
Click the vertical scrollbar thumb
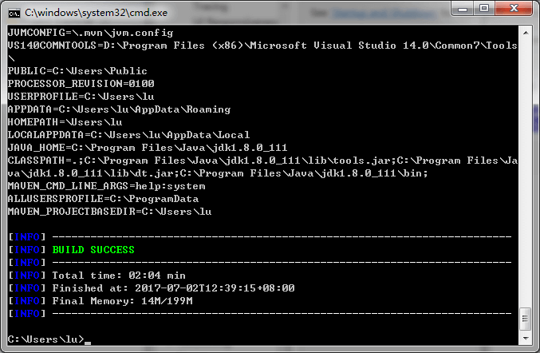point(525,317)
